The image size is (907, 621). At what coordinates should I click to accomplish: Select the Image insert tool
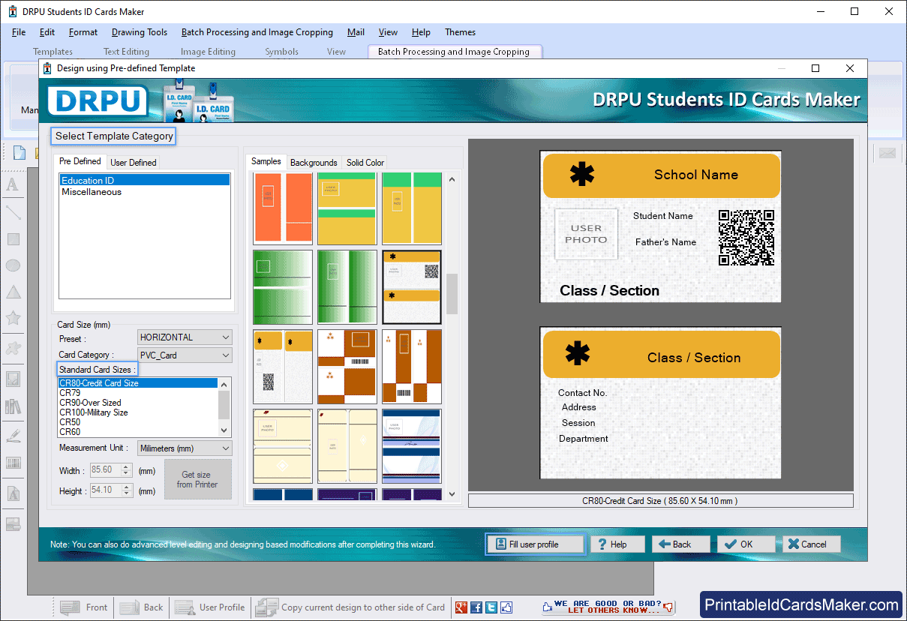13,379
